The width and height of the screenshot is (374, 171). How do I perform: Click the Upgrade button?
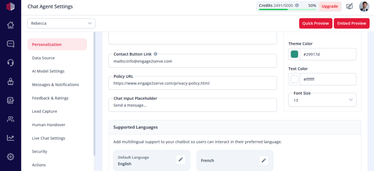(x=330, y=7)
